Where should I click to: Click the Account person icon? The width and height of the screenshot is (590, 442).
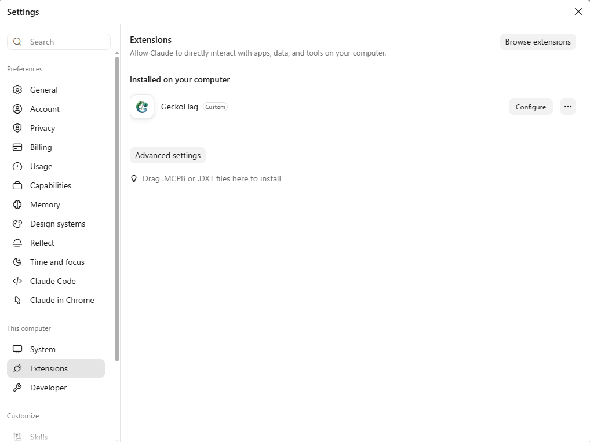pos(17,109)
